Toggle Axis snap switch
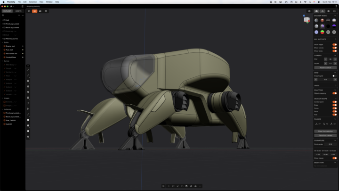Screen dimensions: 339x191 (334, 115)
